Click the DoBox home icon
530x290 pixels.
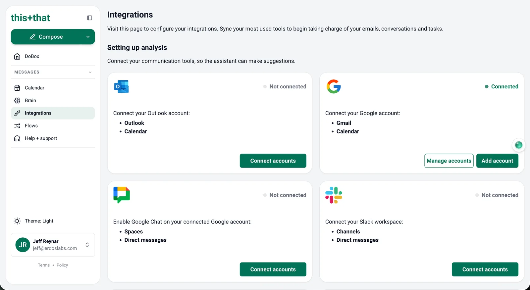(17, 56)
